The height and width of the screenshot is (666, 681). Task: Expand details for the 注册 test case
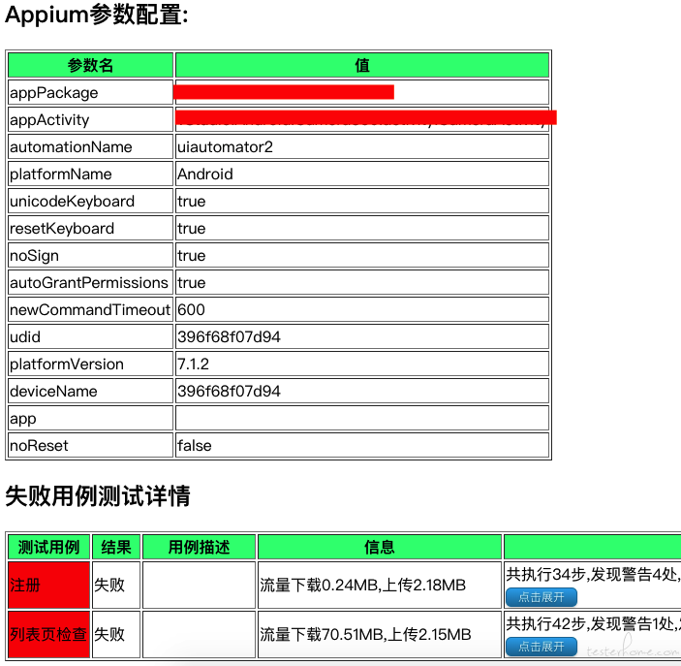tap(542, 597)
